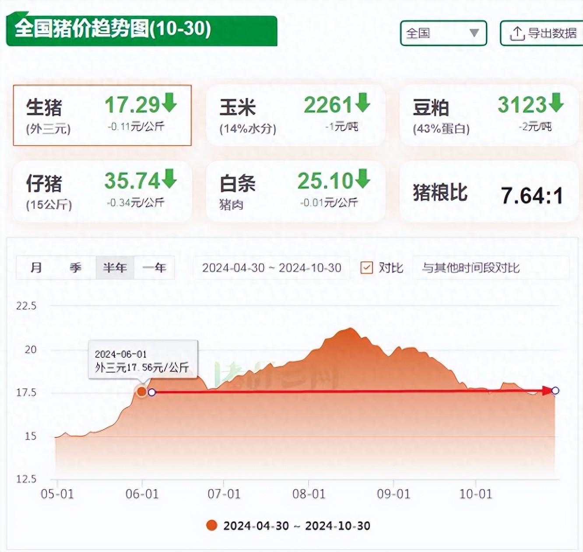This screenshot has height=552, width=583.
Task: Switch chart range to 半年
Action: (x=115, y=267)
